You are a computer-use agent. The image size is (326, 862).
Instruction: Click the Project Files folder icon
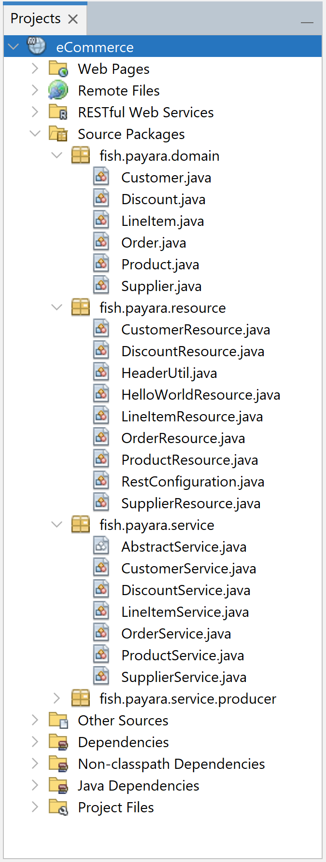click(58, 807)
